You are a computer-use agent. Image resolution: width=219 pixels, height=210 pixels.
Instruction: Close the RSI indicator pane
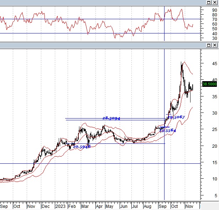pyautogui.click(x=214, y=2)
